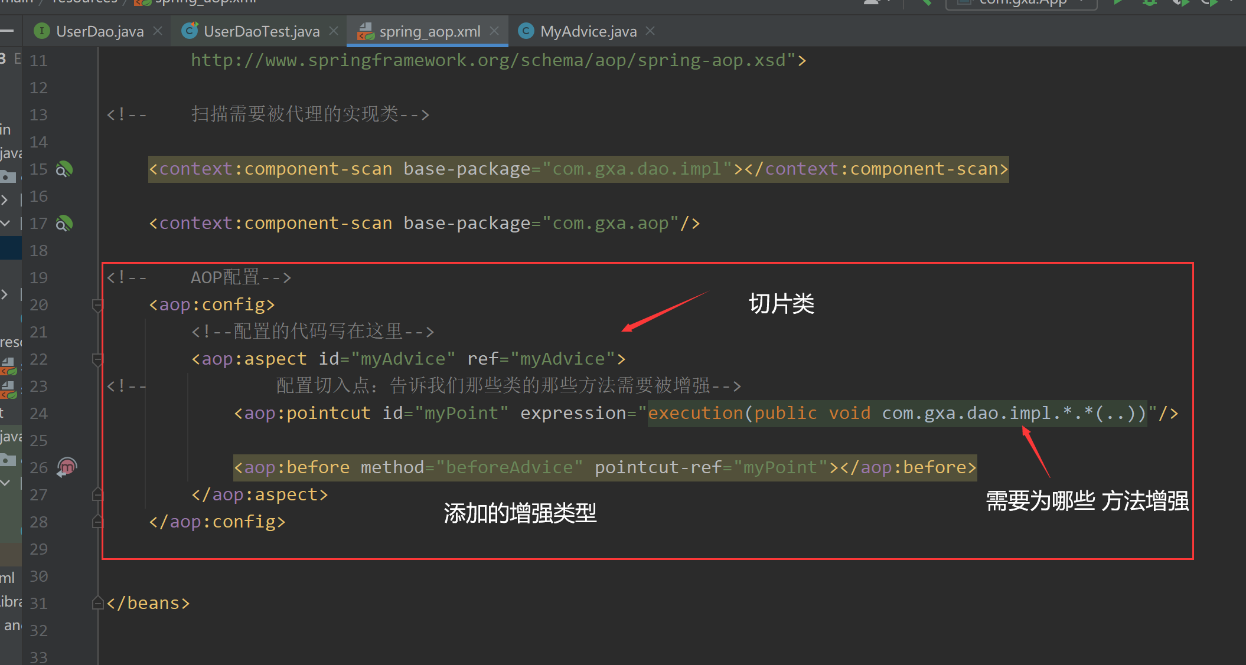This screenshot has height=665, width=1246.
Task: Click the Spring bean gutter icon beside line 17
Action: (x=65, y=223)
